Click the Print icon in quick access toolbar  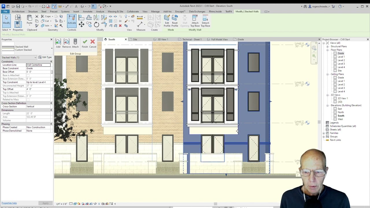pyautogui.click(x=43, y=6)
